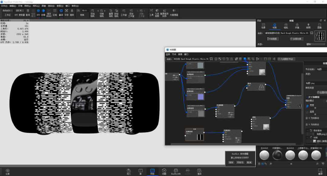327x176 pixels.
Task: Open the 100 % CPU usage dropdown
Action: coord(19,10)
